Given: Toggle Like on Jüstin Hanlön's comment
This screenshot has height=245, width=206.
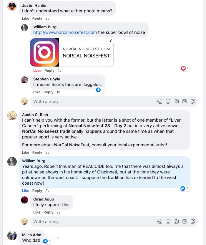Looking at the screenshot, I should pyautogui.click(x=26, y=19).
